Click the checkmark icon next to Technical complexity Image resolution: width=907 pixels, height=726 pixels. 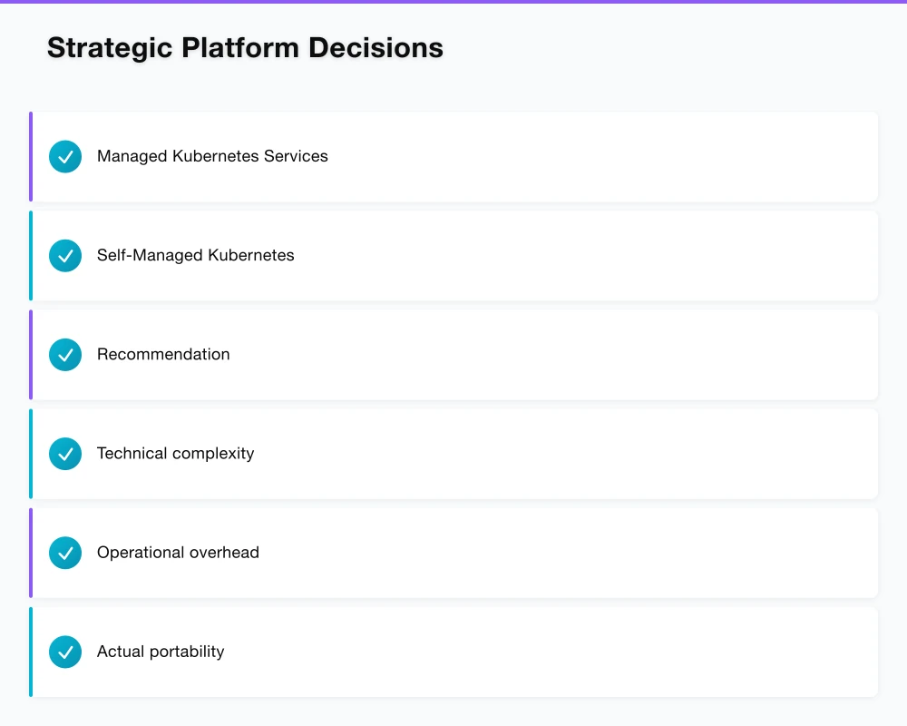click(65, 454)
